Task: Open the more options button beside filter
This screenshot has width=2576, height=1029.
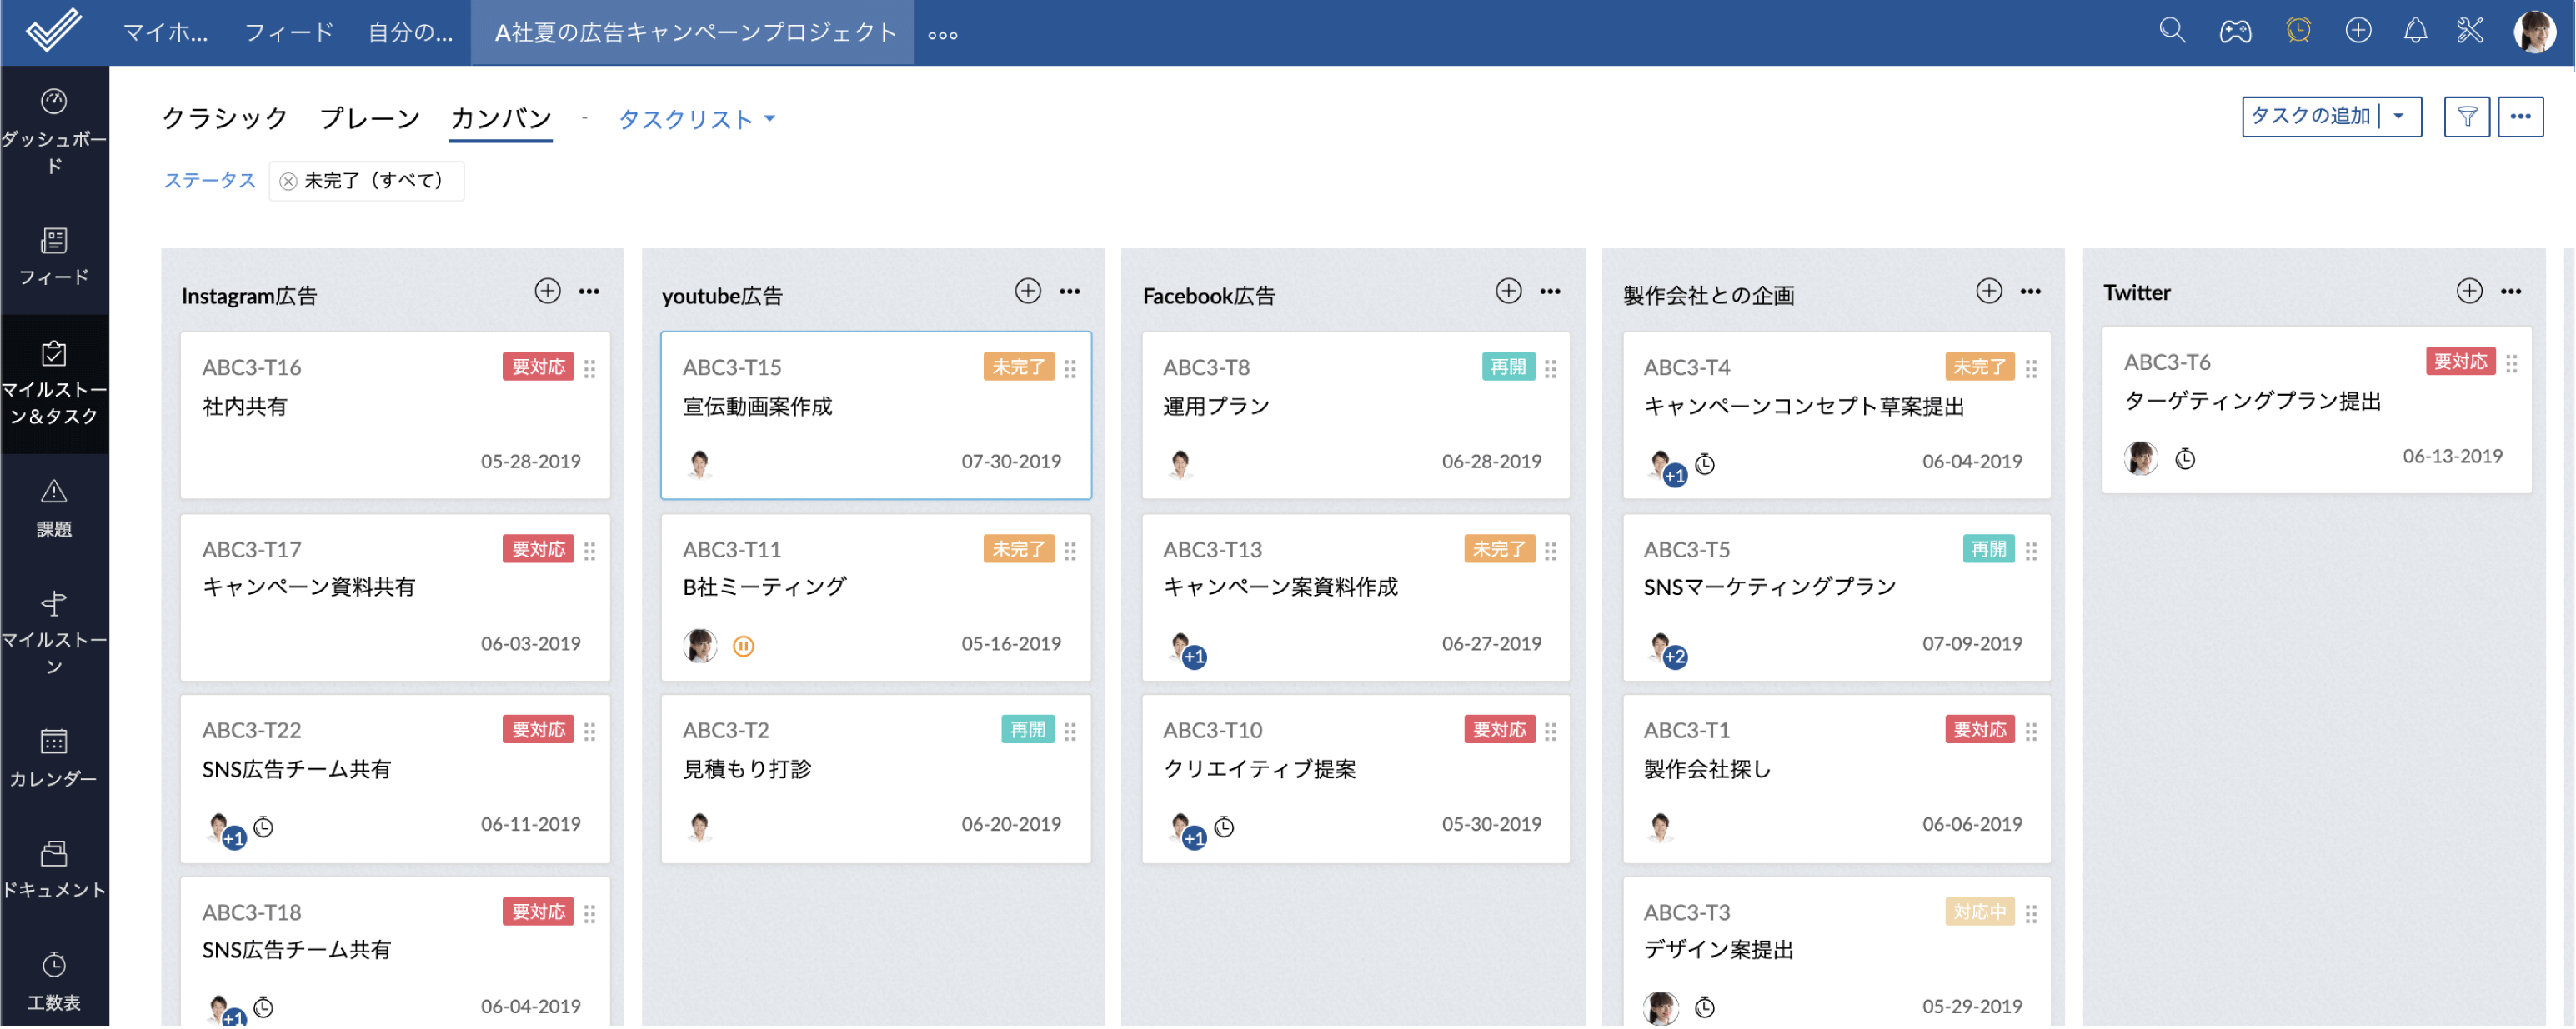Action: click(x=2520, y=117)
